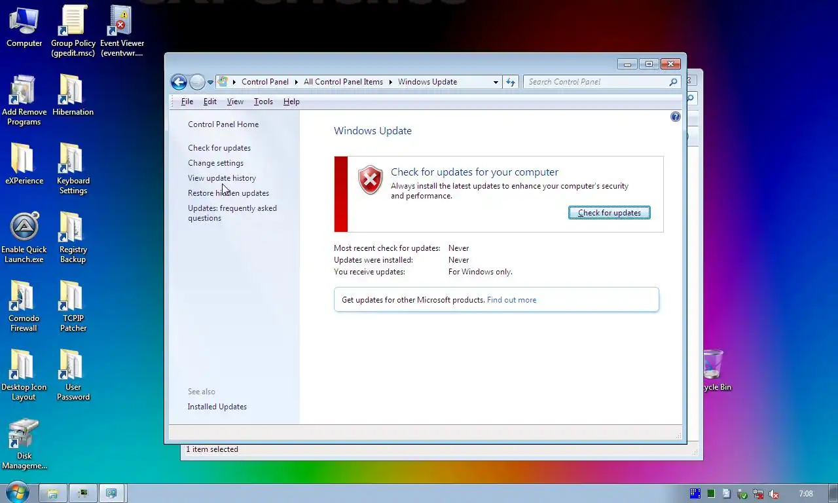Viewport: 838px width, 503px height.
Task: Open the monitor-graph app in taskbar
Action: [x=83, y=493]
